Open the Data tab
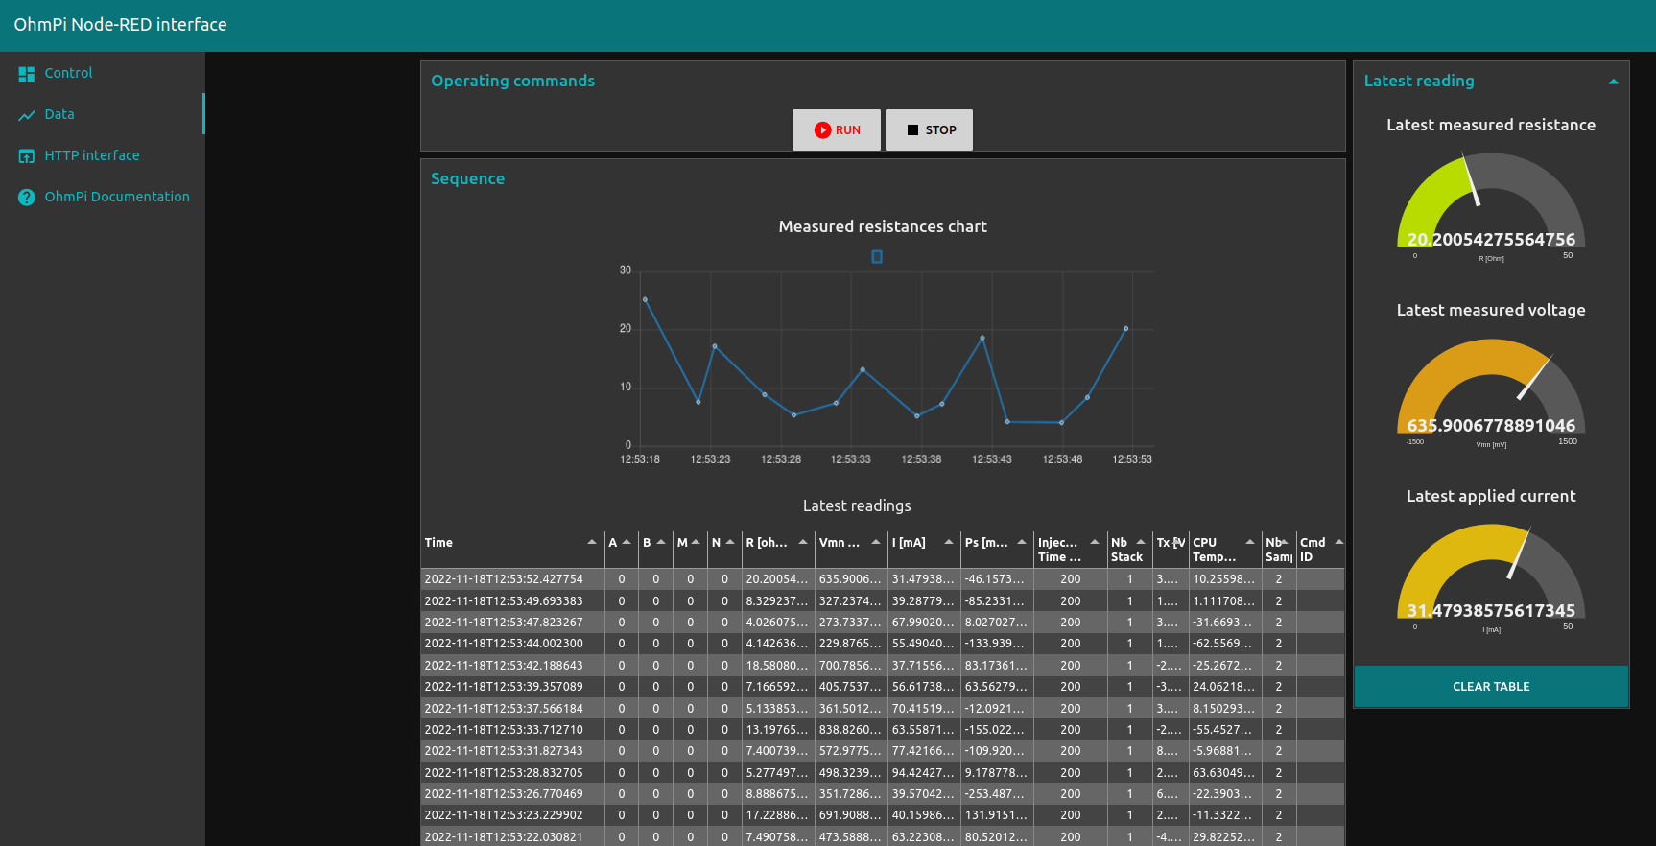The width and height of the screenshot is (1656, 846). pyautogui.click(x=59, y=114)
